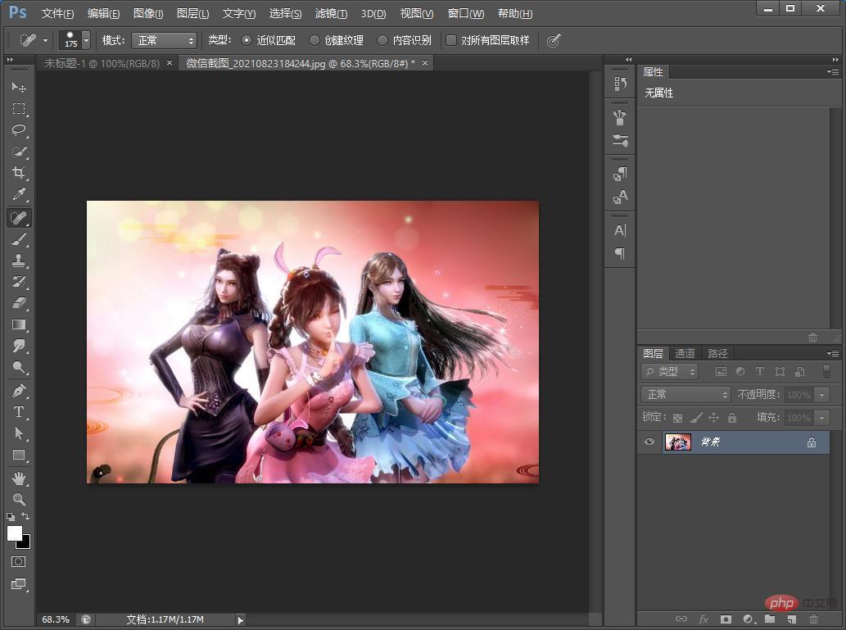Open the 填充 fill dropdown arrow
This screenshot has height=630, width=846.
tap(821, 418)
